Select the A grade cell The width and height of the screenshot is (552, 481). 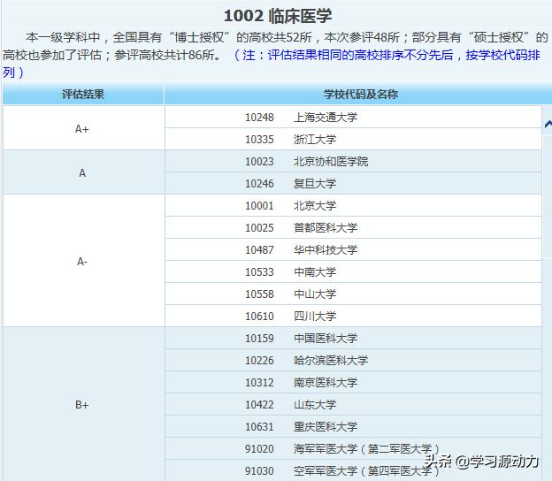(84, 172)
